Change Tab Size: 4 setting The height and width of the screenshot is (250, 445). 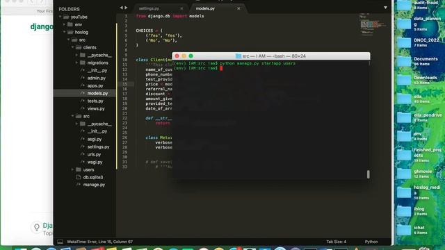coord(337,242)
